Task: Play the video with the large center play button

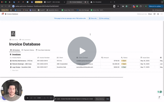Action: point(82,51)
